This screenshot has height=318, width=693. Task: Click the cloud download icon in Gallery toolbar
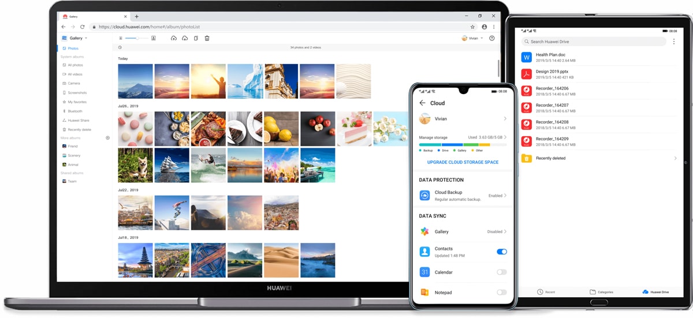(x=185, y=38)
